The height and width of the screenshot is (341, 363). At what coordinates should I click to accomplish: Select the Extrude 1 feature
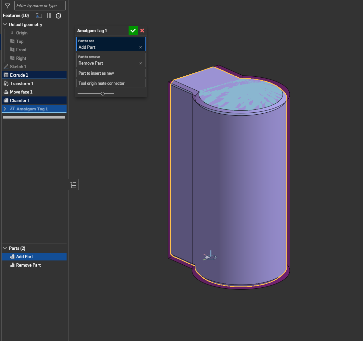(19, 75)
